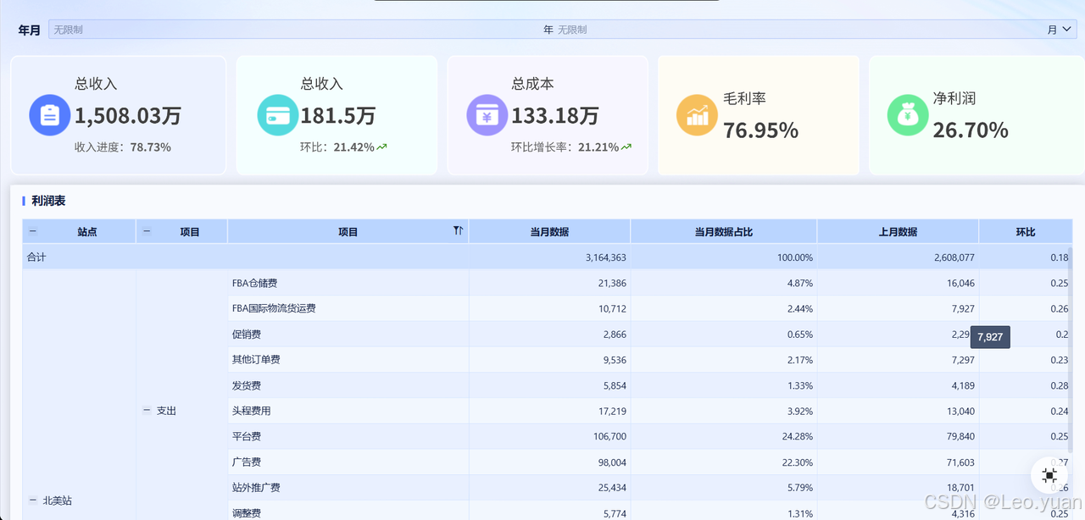Click the 上月数据 total 2,608,077
Screen dimensions: 1085x520
tap(954, 257)
